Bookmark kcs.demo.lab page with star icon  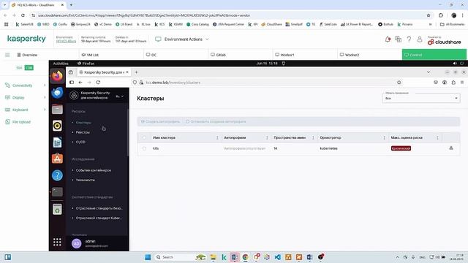pos(399,83)
